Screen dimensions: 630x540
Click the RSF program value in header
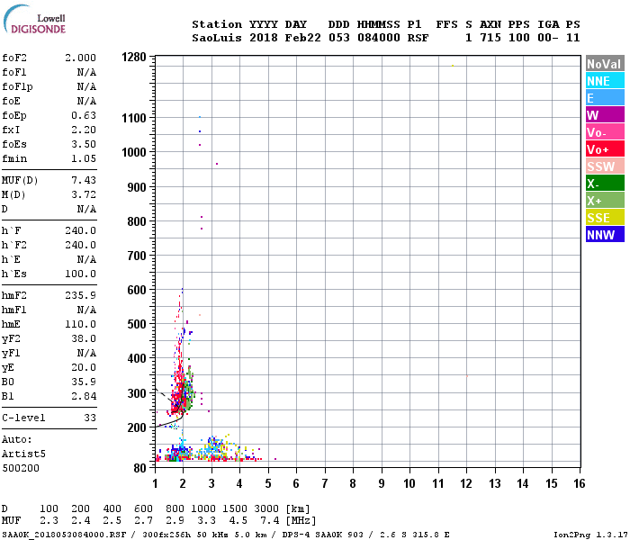(x=418, y=38)
